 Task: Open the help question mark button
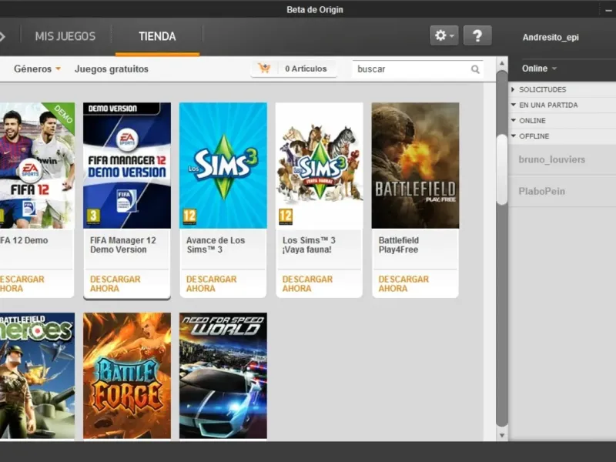click(477, 35)
